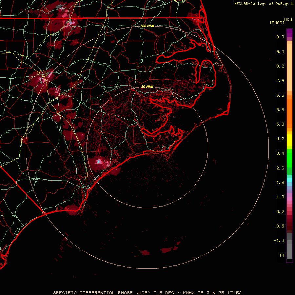Pick the pink band near 1.0

(x=289, y=199)
